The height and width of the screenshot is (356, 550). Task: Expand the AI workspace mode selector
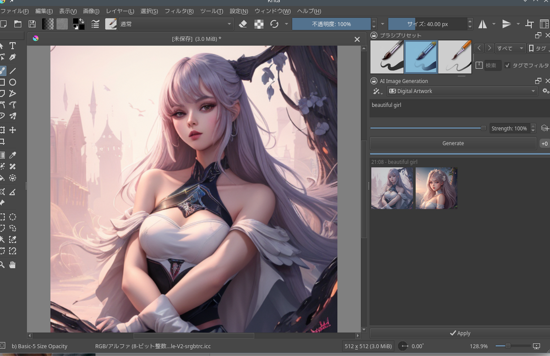tap(378, 91)
